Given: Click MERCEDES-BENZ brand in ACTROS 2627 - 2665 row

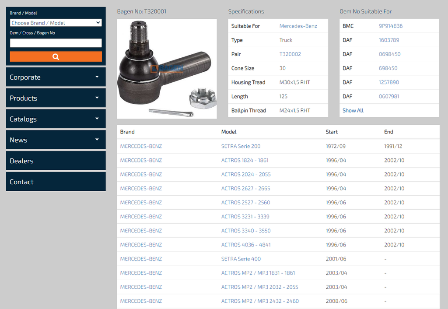Looking at the screenshot, I should tap(141, 188).
